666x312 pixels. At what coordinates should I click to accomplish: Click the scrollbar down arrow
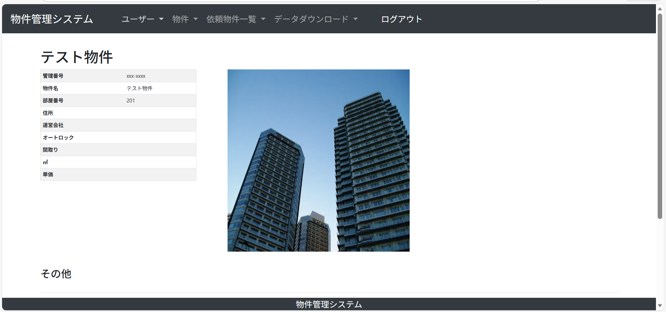[660, 305]
